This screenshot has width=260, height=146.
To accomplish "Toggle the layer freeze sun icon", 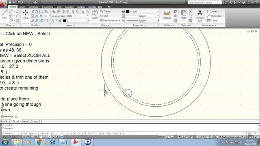I will tap(57, 21).
